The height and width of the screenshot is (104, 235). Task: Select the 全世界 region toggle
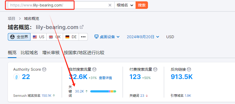[19, 37]
